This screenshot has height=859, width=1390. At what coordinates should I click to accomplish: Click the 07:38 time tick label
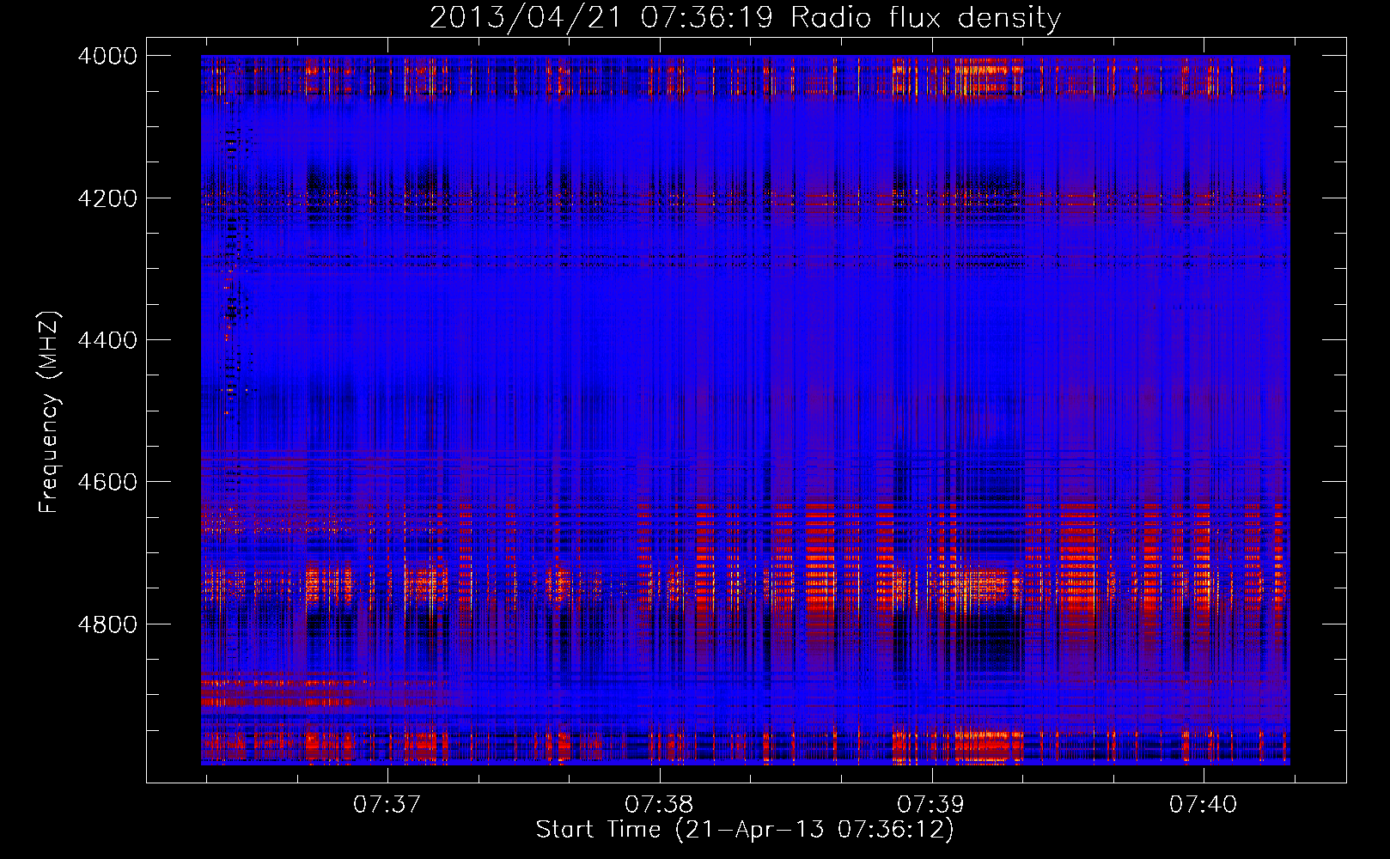coord(659,804)
